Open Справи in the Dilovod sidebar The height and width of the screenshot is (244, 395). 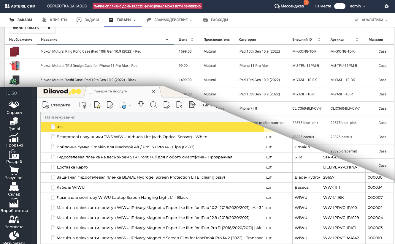coord(14,108)
